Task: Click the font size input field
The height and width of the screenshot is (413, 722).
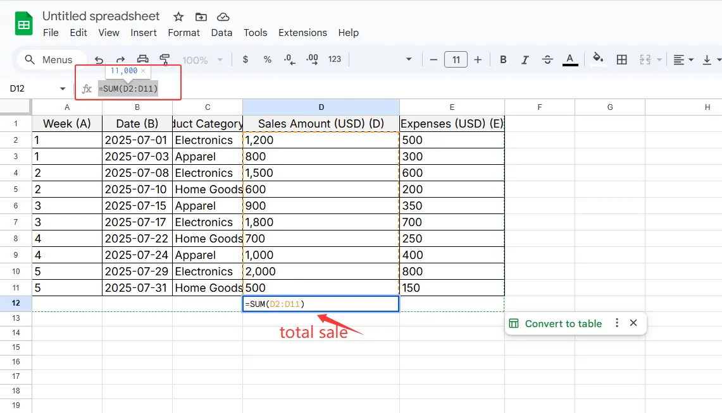Action: click(x=456, y=59)
